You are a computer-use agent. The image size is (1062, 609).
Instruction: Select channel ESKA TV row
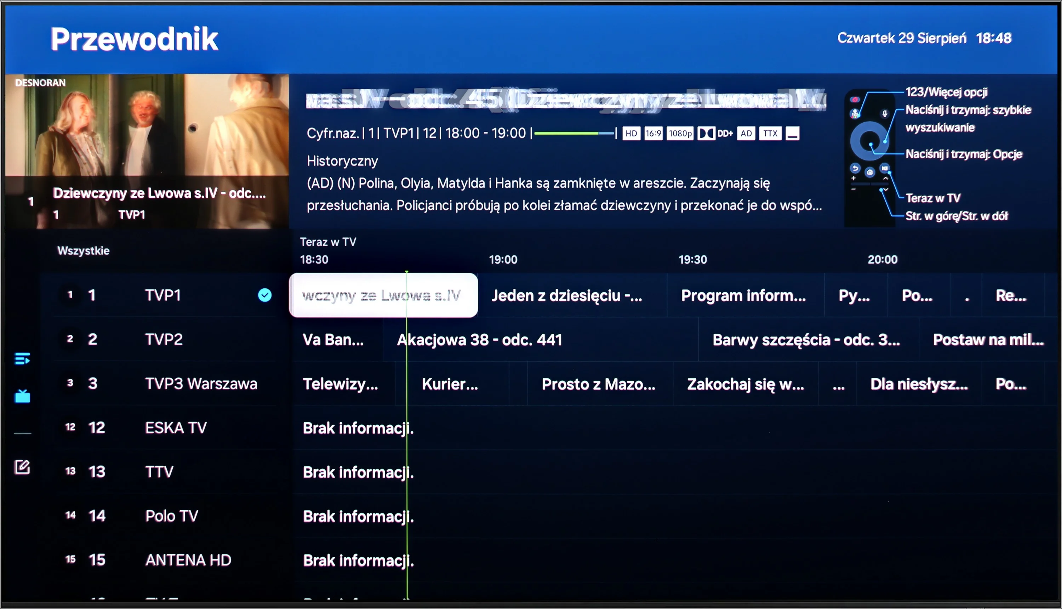click(x=165, y=428)
